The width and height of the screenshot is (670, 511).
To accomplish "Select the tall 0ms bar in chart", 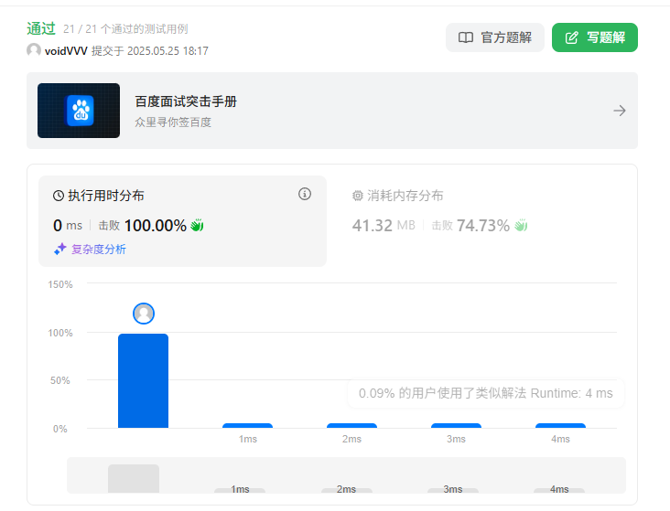I will (x=144, y=380).
